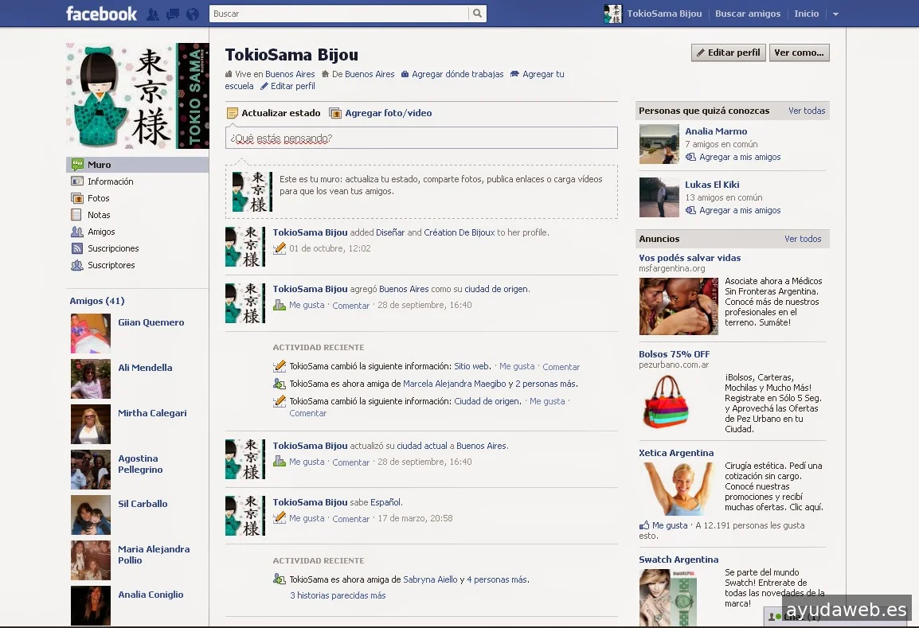Open the messages icon in top bar

[172, 14]
